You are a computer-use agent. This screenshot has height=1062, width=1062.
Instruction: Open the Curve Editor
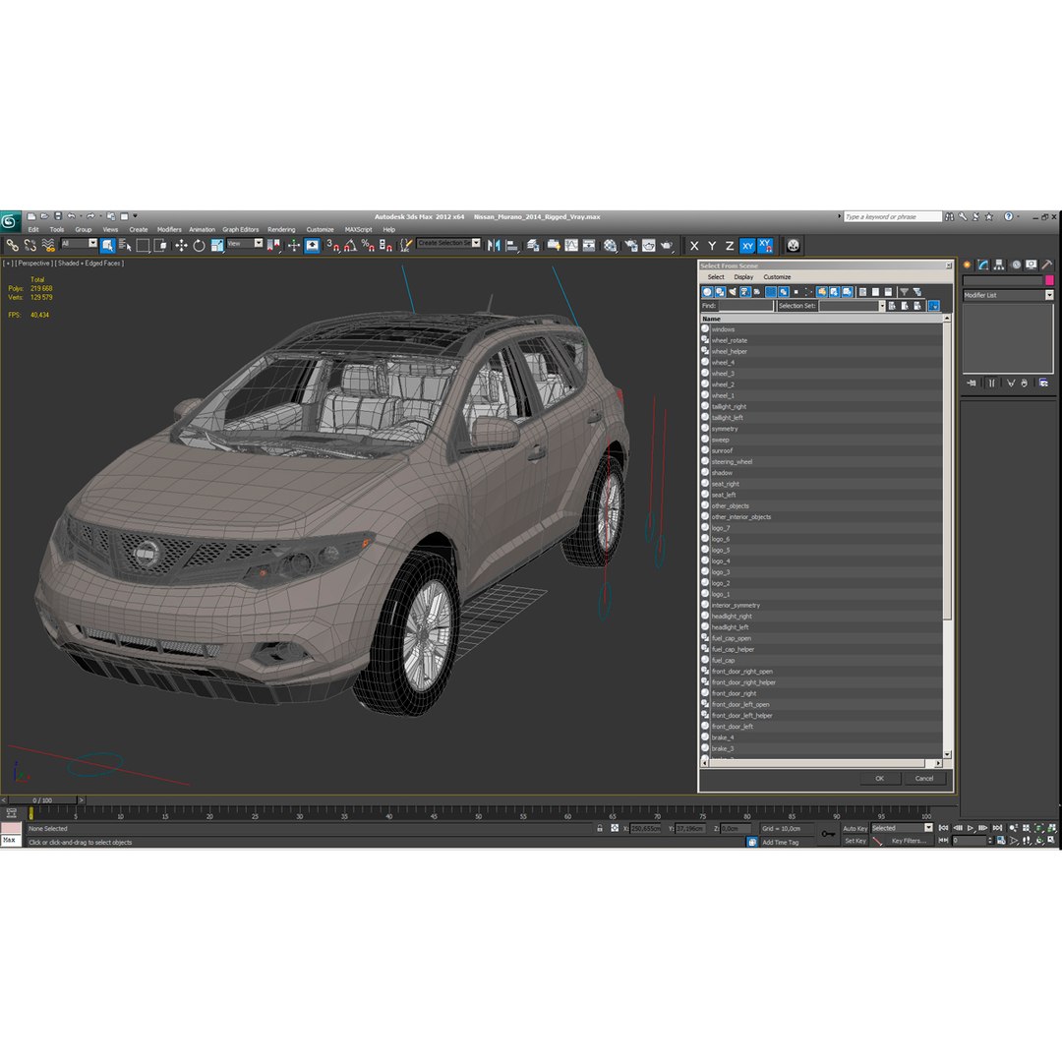point(571,246)
